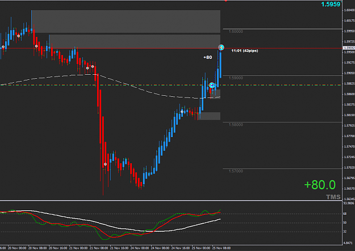
Task: Click 1.58825 on the price scale
Action: 349,84
